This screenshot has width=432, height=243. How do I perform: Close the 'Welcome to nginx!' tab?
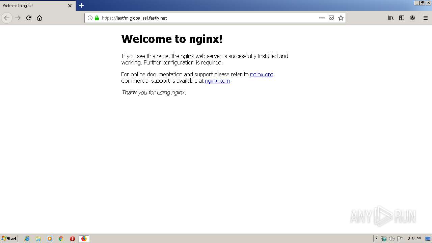click(70, 6)
